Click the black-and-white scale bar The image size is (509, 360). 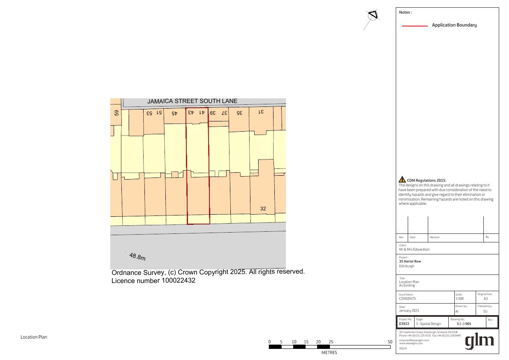330,347
